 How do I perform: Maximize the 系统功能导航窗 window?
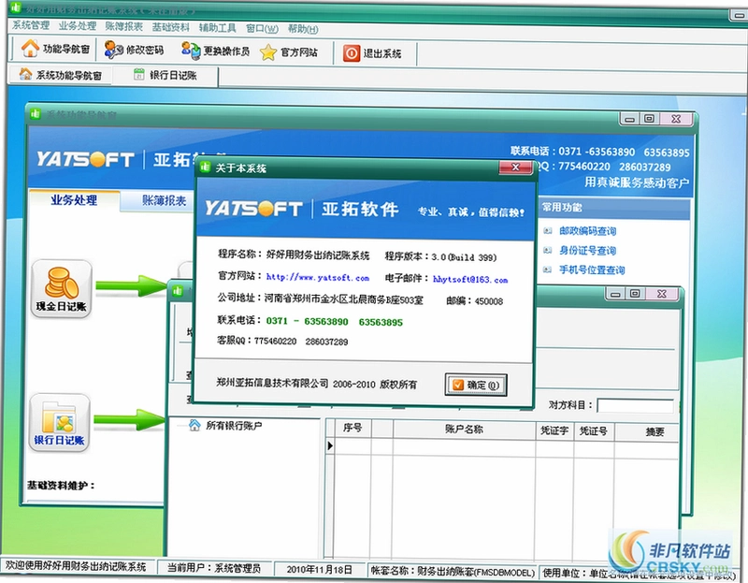pos(650,118)
